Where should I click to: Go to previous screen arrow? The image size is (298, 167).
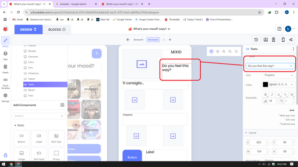point(128,40)
